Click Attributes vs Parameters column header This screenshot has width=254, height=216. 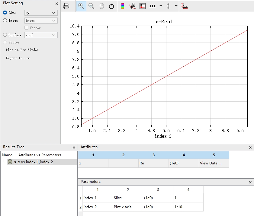coord(40,155)
